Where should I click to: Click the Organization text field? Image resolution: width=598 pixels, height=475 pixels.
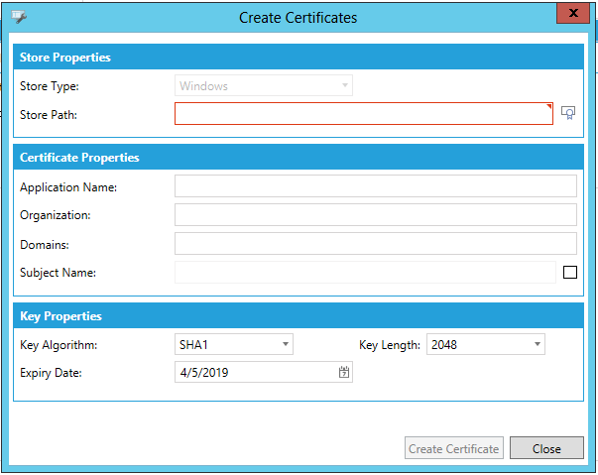coord(375,215)
